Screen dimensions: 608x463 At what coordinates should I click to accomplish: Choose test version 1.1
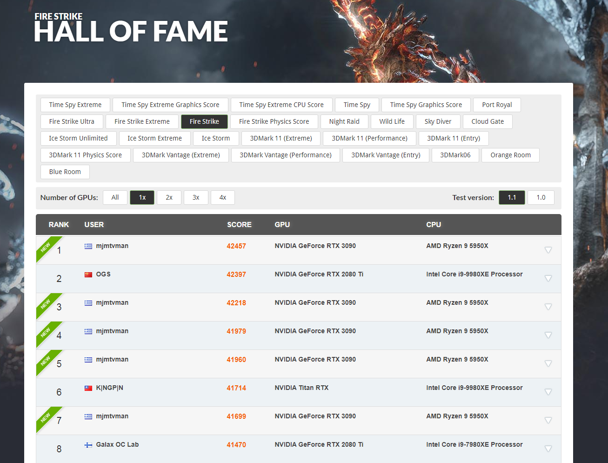[512, 197]
